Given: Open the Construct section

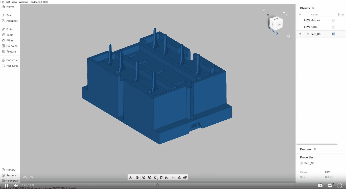Looking at the screenshot, I should (10, 60).
